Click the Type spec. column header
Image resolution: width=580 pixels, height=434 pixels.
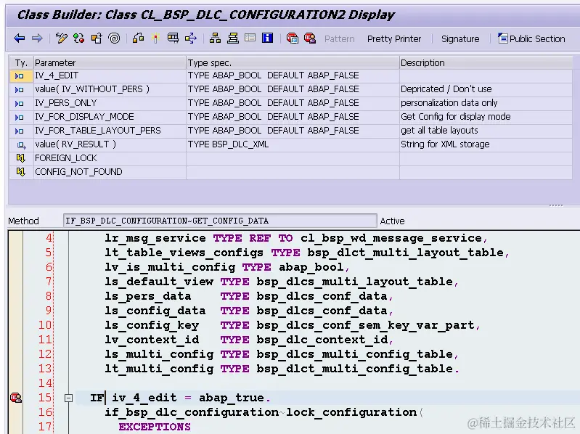point(293,62)
